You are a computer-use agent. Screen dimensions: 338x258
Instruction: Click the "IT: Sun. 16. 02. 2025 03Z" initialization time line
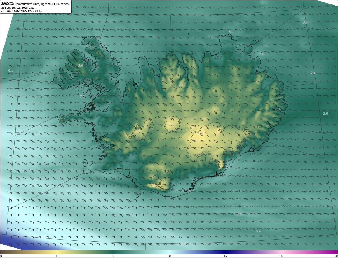coord(17,8)
